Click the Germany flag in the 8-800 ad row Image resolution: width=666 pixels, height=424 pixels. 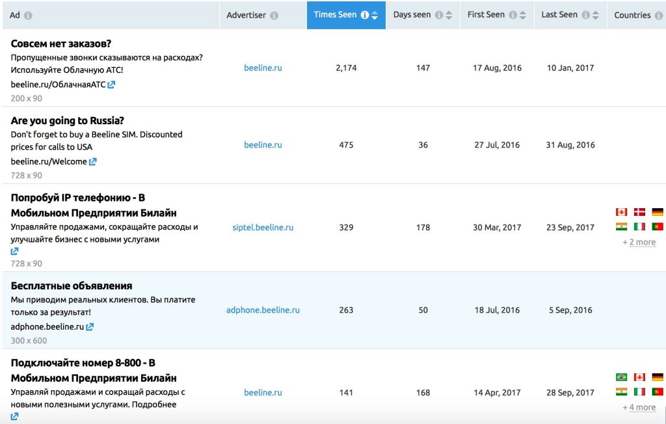658,377
